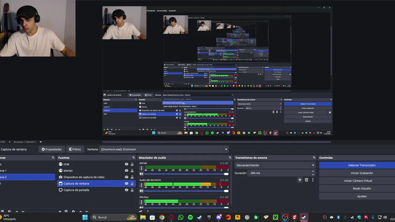Pop out the Mezclador de audio dock

tap(230, 158)
